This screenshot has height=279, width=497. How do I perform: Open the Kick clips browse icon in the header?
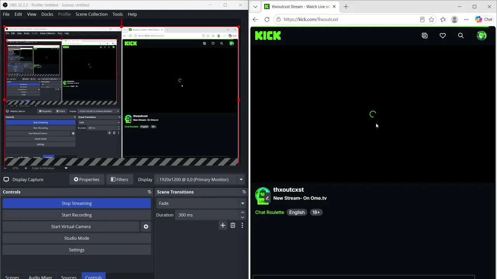(425, 36)
